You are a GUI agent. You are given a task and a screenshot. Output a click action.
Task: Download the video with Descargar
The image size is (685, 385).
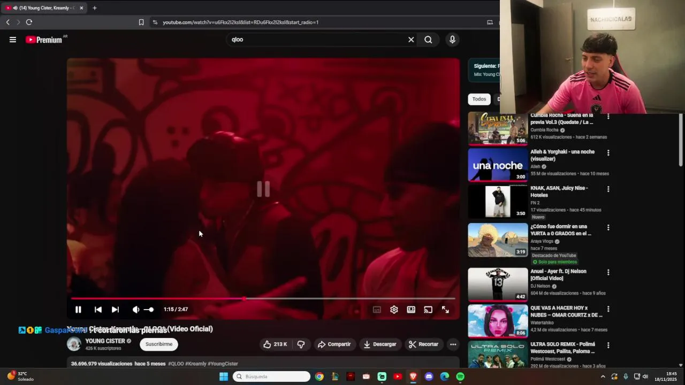click(x=379, y=344)
